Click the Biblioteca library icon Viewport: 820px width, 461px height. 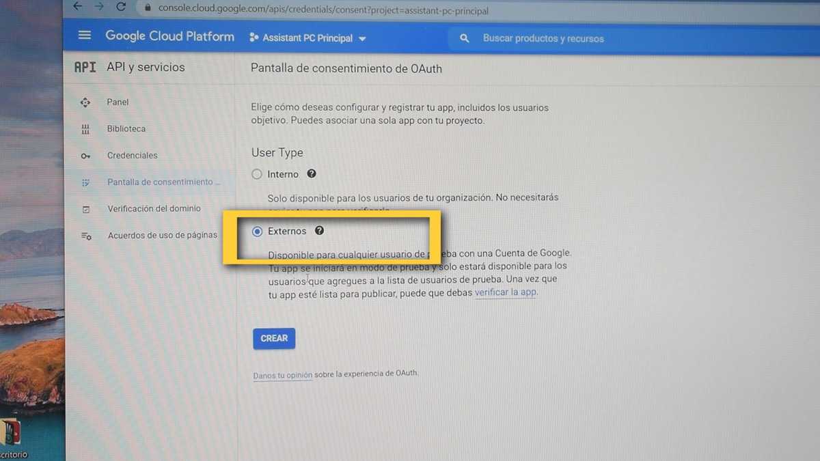click(x=85, y=129)
